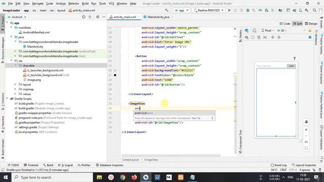Switch to the MainActivity.java tab

158,17
